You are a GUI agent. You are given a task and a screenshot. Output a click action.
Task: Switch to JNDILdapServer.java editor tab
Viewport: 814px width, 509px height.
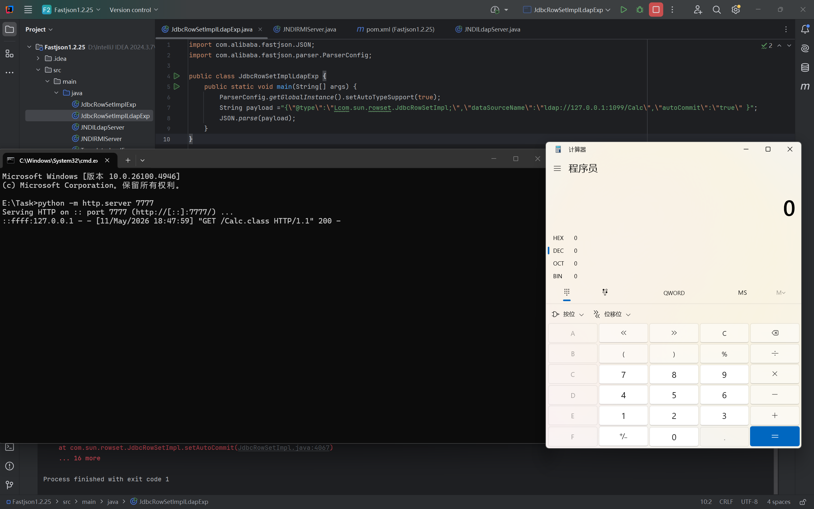(488, 29)
